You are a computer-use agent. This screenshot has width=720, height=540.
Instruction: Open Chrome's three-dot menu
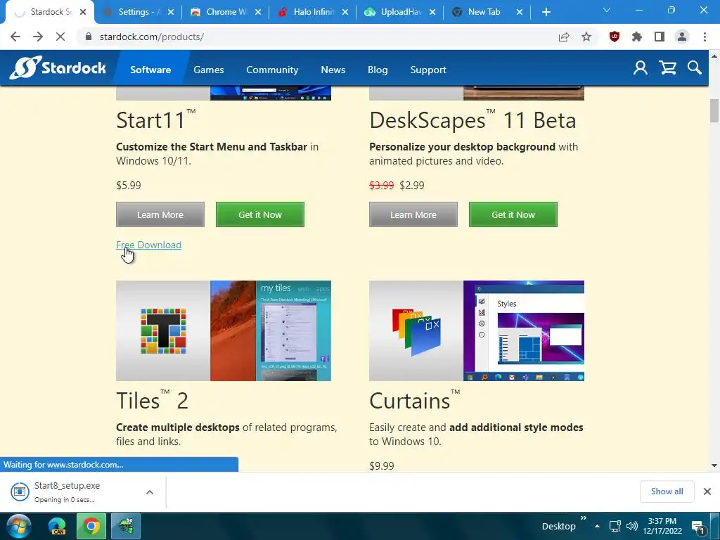pos(705,37)
